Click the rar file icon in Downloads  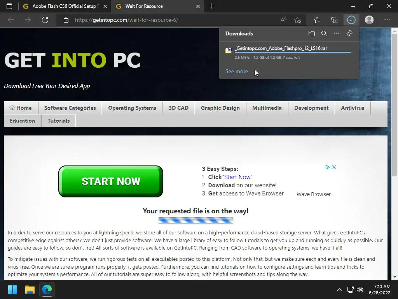point(229,50)
